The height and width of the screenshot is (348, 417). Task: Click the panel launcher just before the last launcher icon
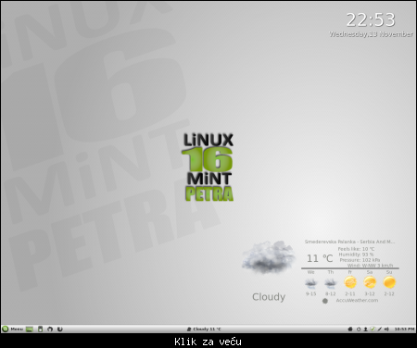(50, 329)
